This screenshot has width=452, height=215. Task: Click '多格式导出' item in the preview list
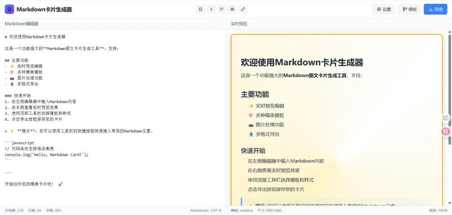[267, 134]
